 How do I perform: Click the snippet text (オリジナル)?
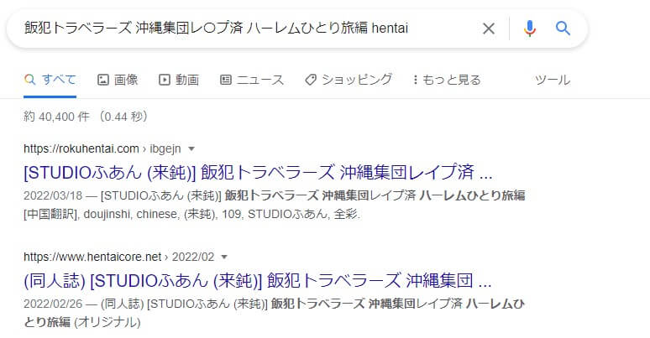point(107,322)
